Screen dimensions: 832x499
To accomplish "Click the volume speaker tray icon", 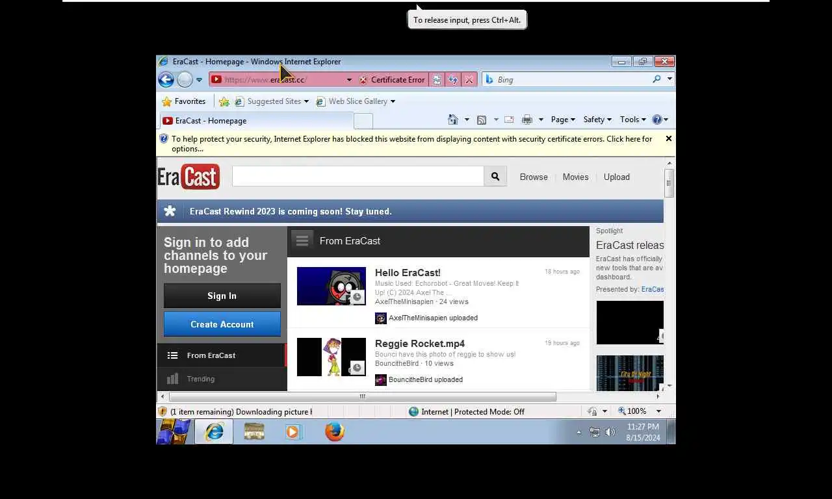I will [610, 432].
